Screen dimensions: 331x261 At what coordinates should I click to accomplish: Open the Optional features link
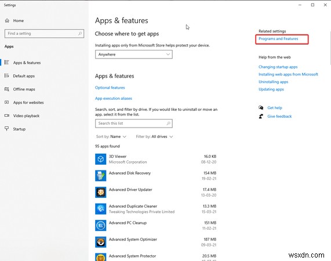(x=110, y=88)
